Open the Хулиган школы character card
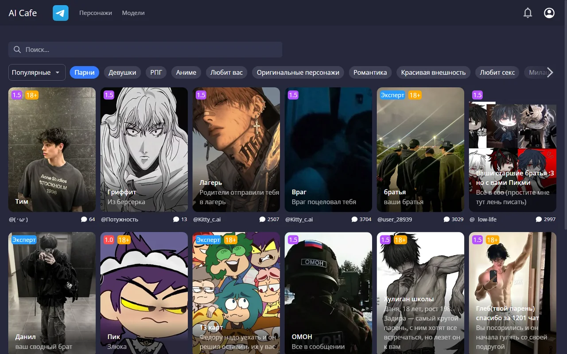567x354 pixels. [420, 293]
